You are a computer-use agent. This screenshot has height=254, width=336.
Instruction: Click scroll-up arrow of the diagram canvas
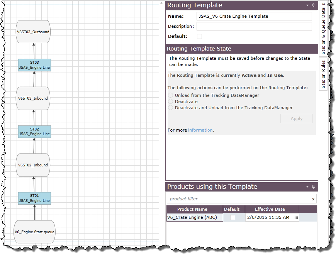(161, 3)
